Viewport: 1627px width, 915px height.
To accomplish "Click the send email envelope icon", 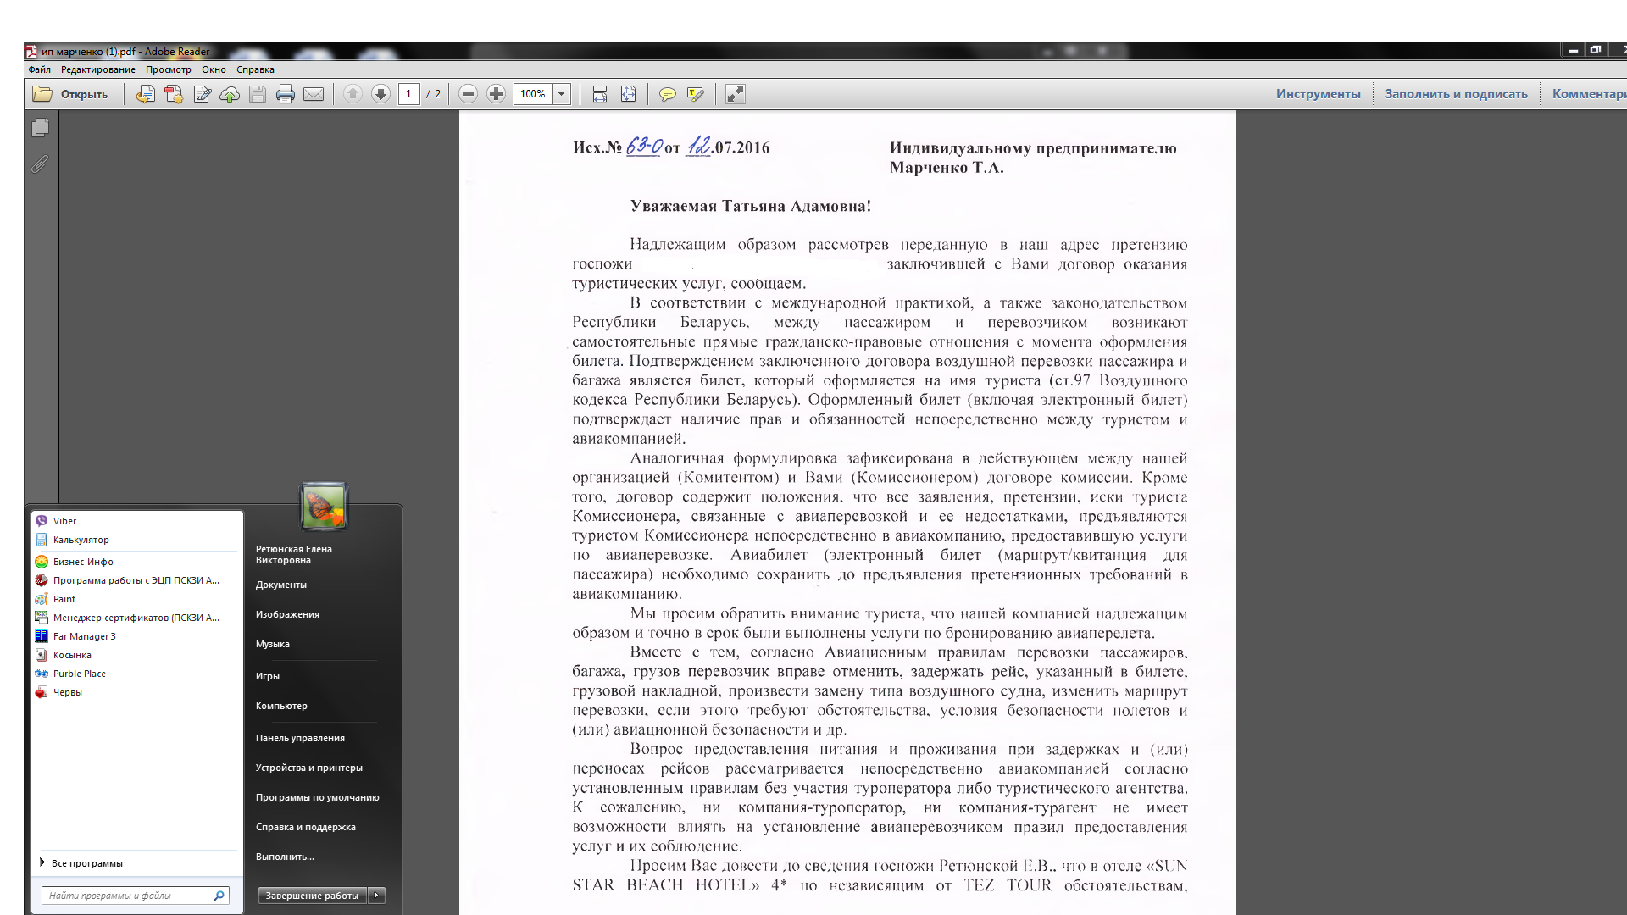I will click(314, 94).
